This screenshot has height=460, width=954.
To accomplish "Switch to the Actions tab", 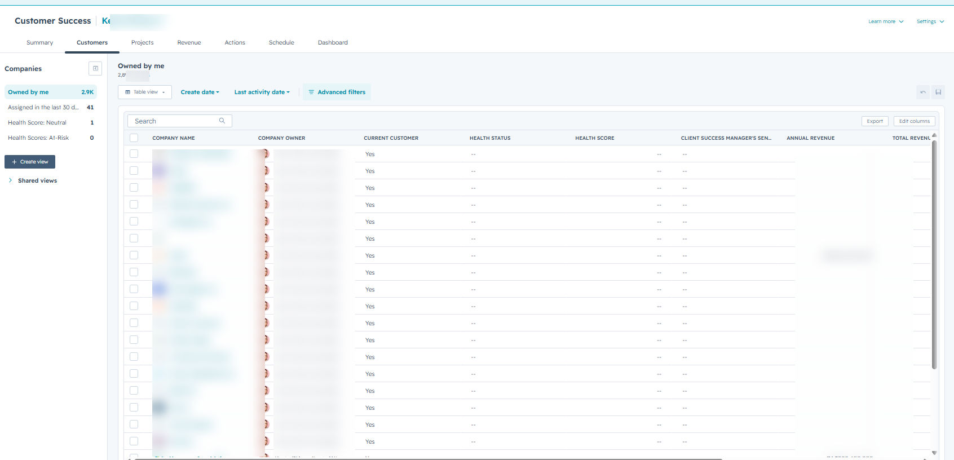I will coord(235,43).
